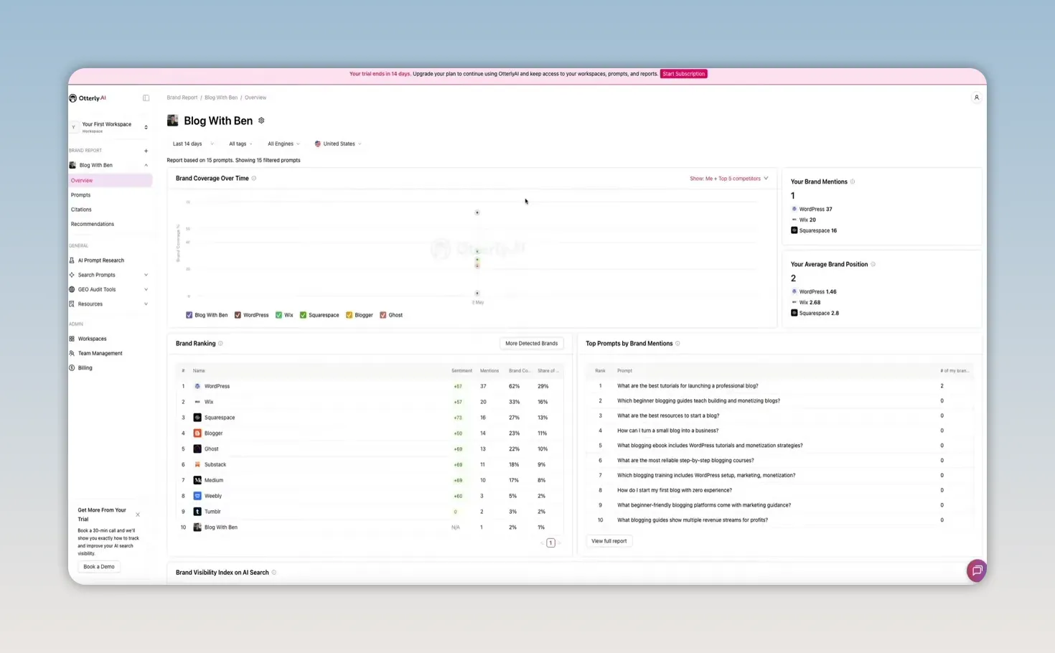Click More Detected Brands button
Image resolution: width=1055 pixels, height=653 pixels.
(x=531, y=344)
